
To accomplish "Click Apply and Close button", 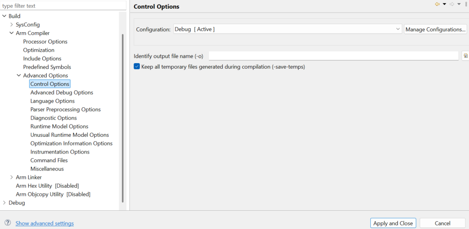I will pyautogui.click(x=393, y=223).
